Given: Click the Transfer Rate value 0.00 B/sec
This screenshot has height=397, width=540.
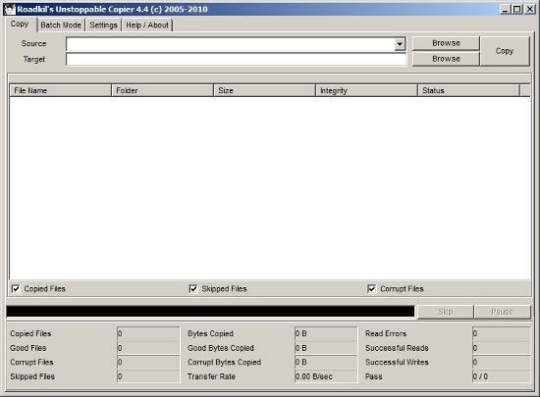Looking at the screenshot, I should [x=326, y=376].
